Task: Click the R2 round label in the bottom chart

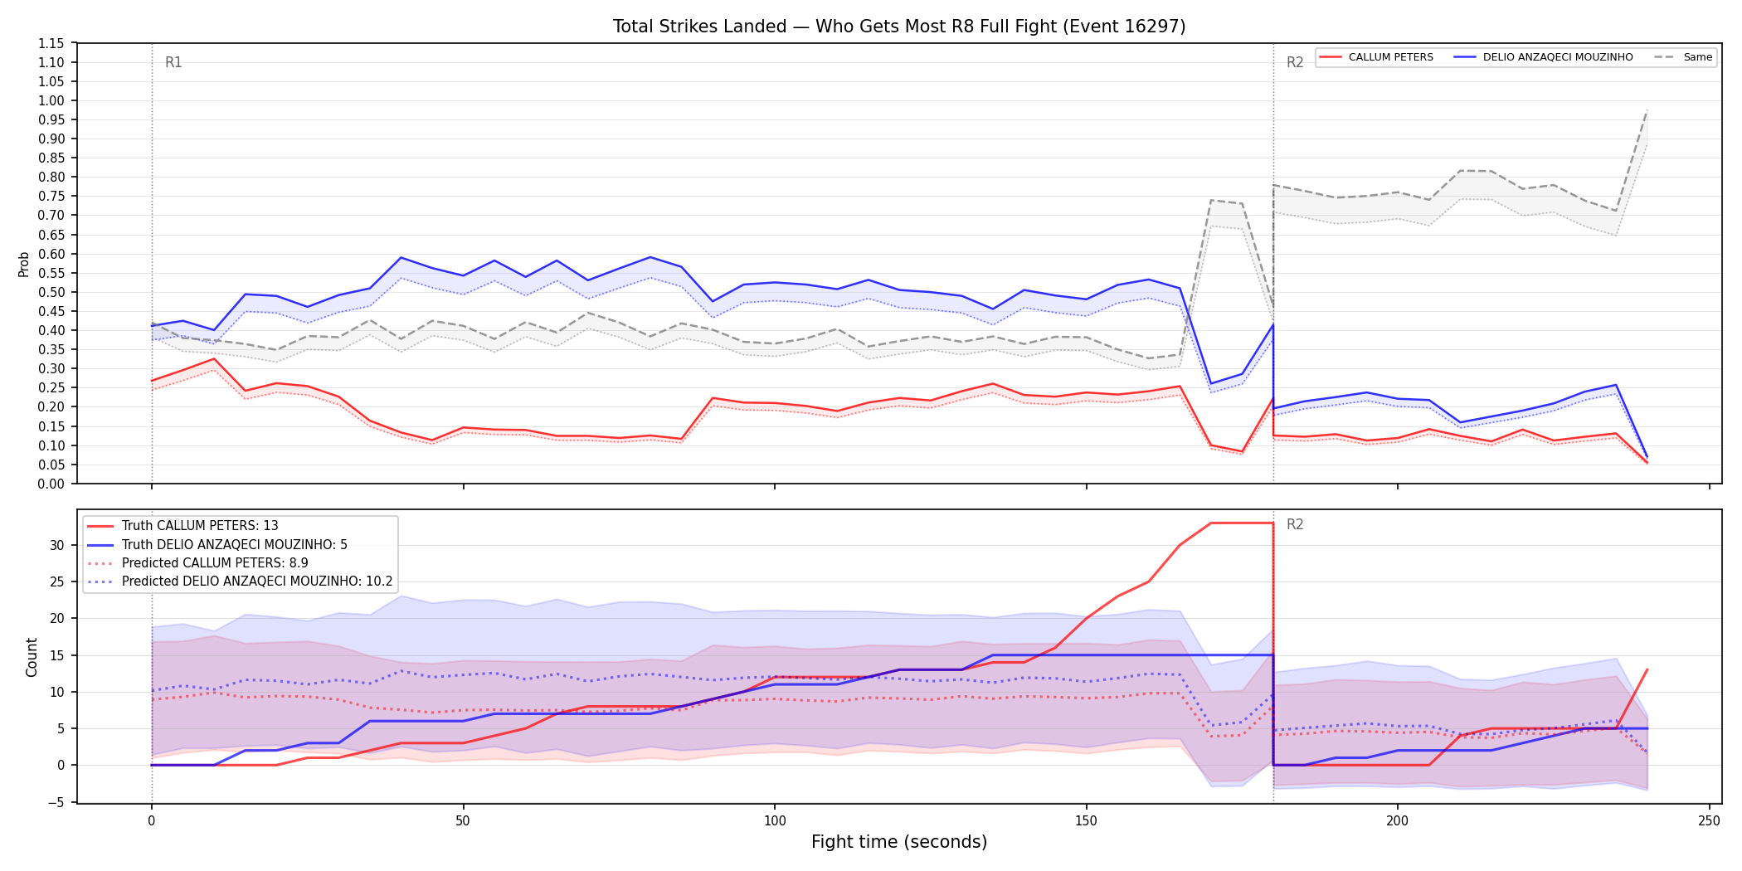Action: pos(1295,524)
